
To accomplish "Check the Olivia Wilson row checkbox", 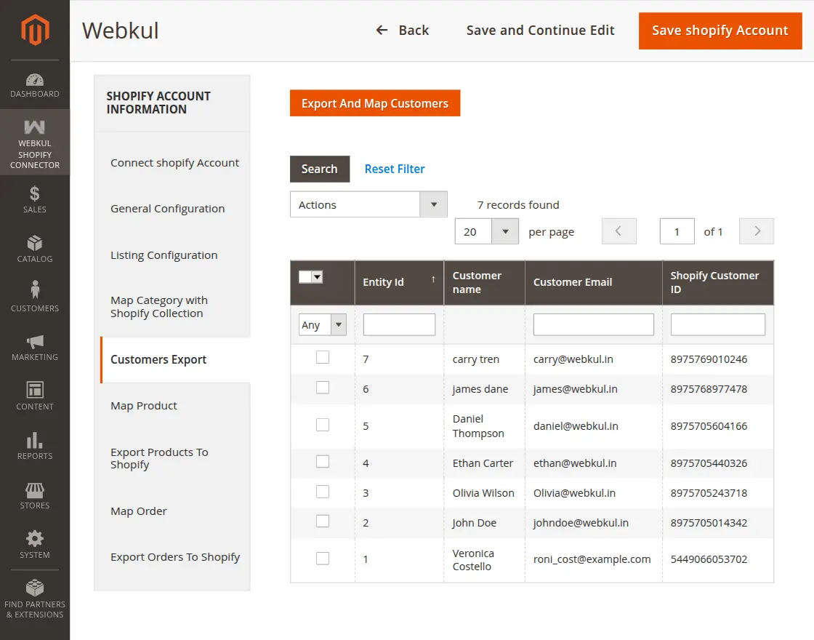I will [x=323, y=492].
